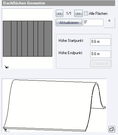
Task: Go to previous roof surface with << button
Action: (x=59, y=14)
